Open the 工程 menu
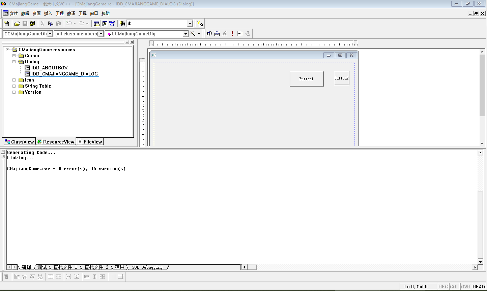Screen dimensions: 487x291 point(60,13)
